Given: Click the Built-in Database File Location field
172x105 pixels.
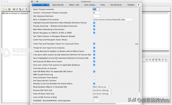Looking at the screenshot, I should point(113,20).
